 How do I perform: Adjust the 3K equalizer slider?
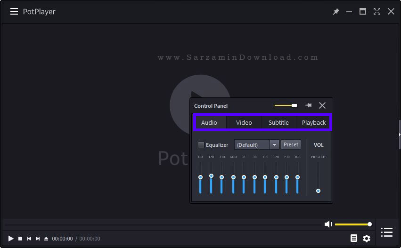coord(254,177)
